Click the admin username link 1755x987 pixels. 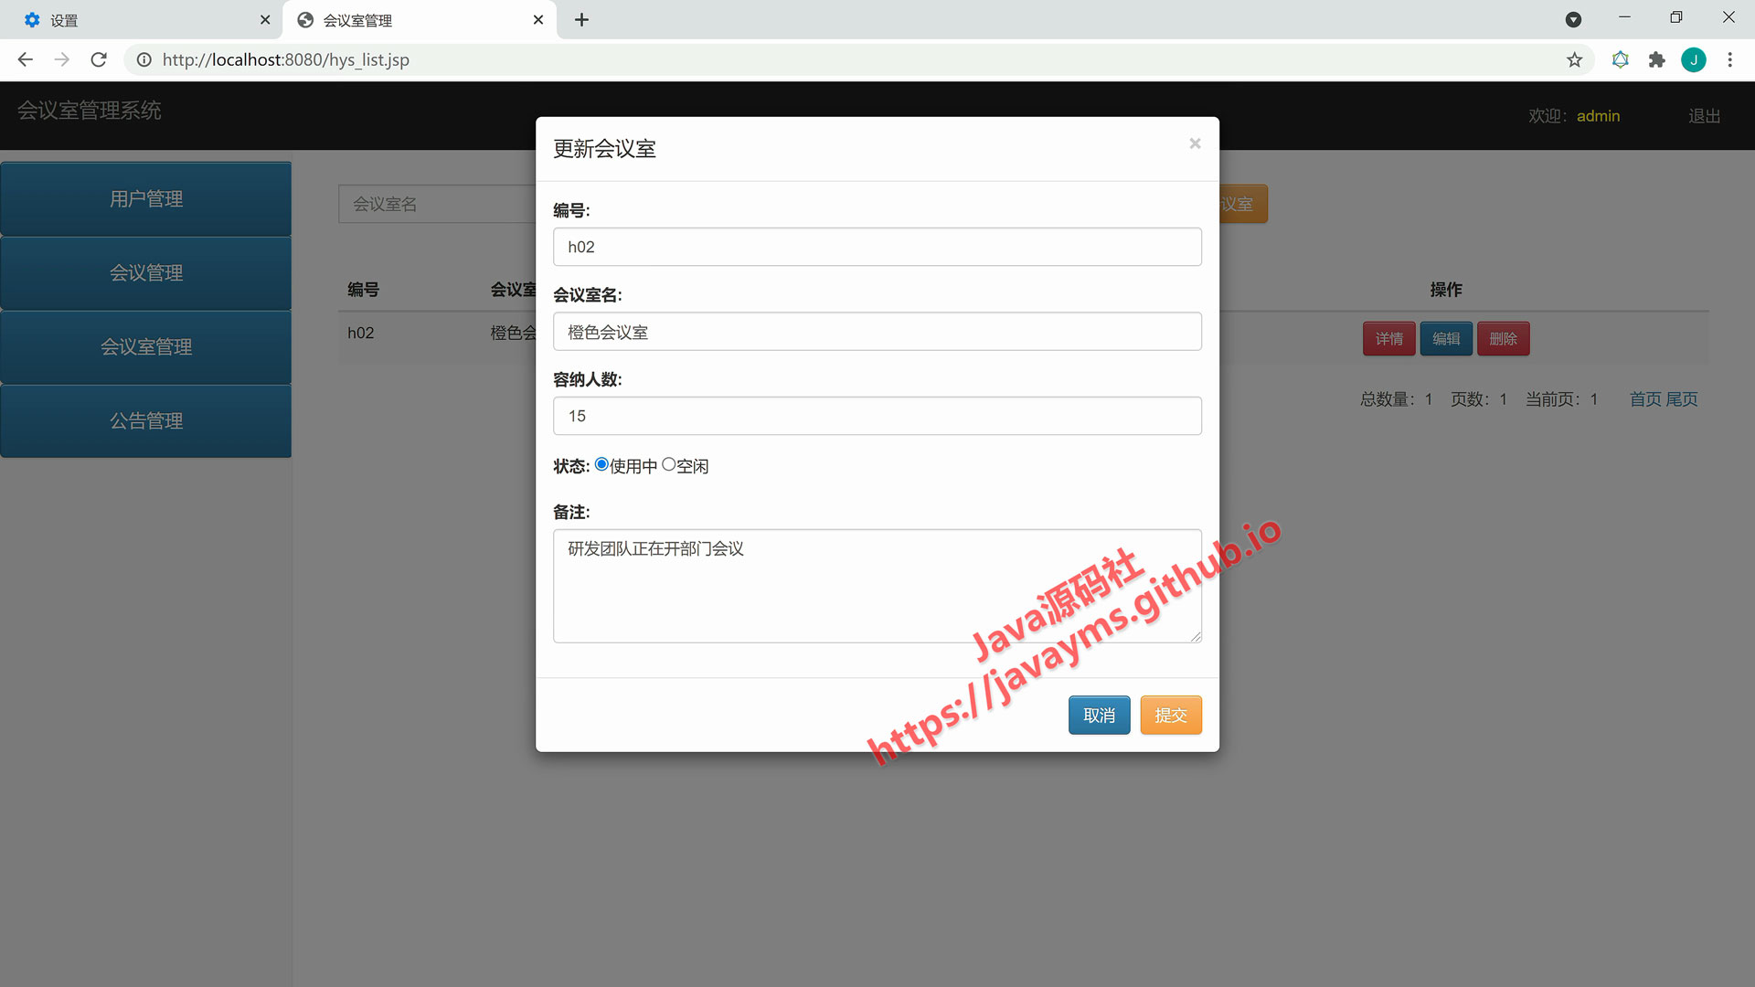coord(1598,116)
